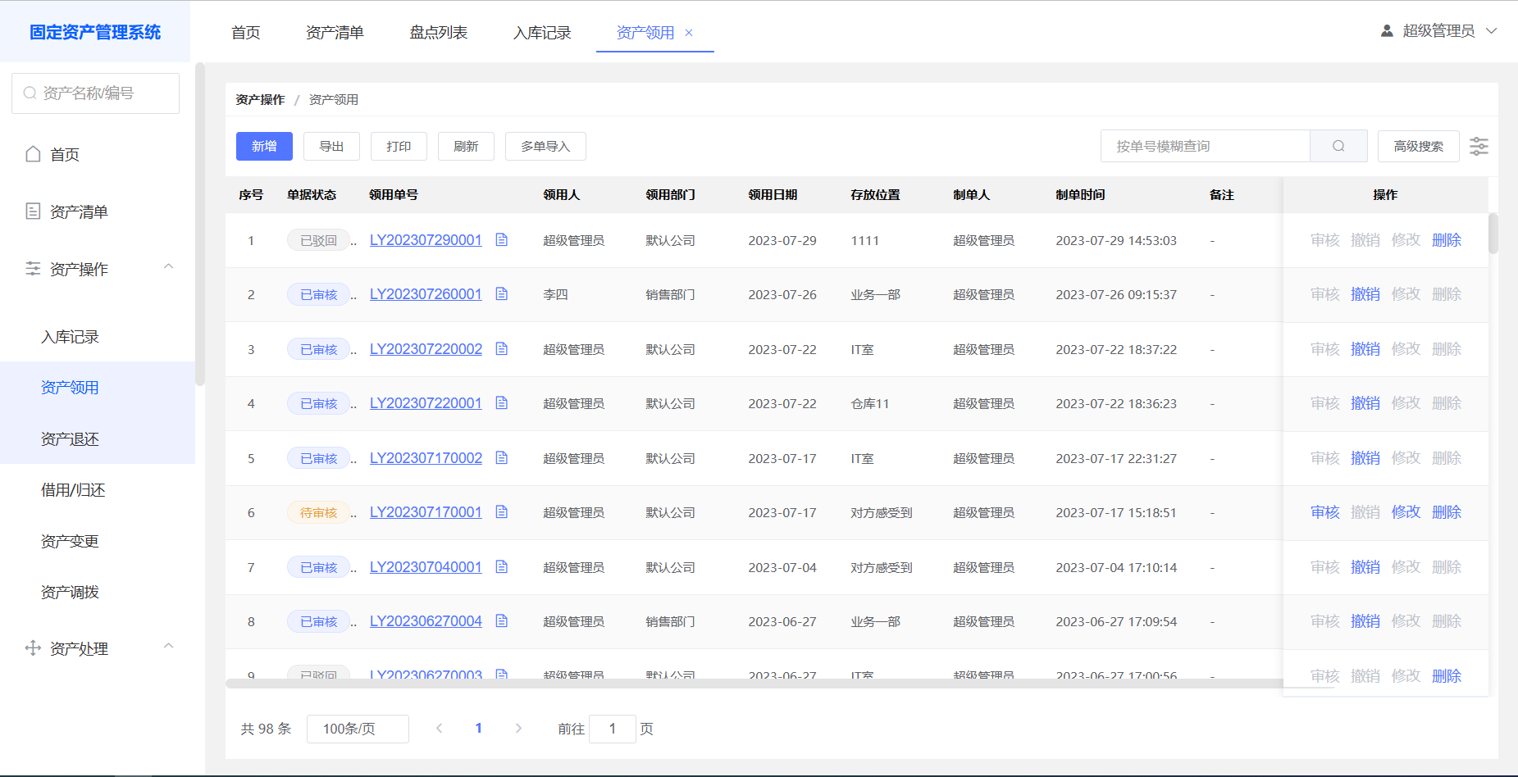Image resolution: width=1518 pixels, height=777 pixels.
Task: Click the 资产操作 sliders icon in sidebar
Action: [x=33, y=269]
